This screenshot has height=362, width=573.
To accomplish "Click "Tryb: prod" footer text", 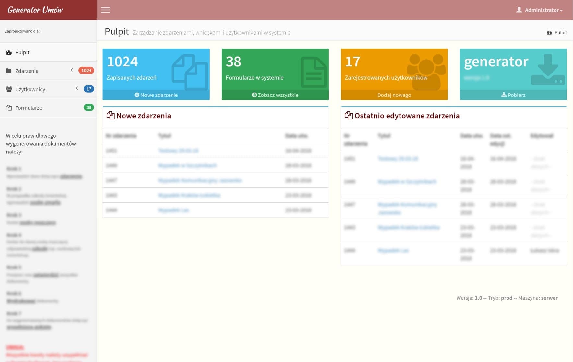I will pyautogui.click(x=500, y=298).
